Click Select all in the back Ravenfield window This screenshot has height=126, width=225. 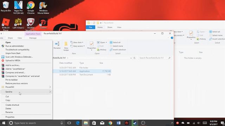click(x=214, y=32)
